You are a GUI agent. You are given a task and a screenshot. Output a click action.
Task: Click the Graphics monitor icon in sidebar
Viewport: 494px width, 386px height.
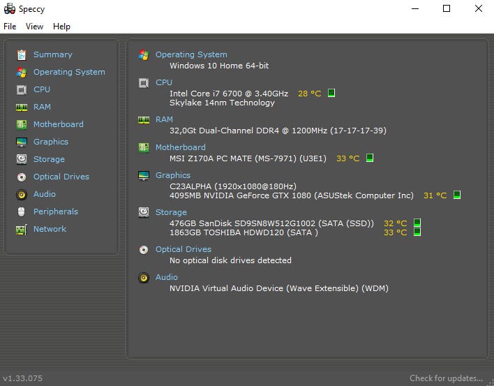click(21, 142)
